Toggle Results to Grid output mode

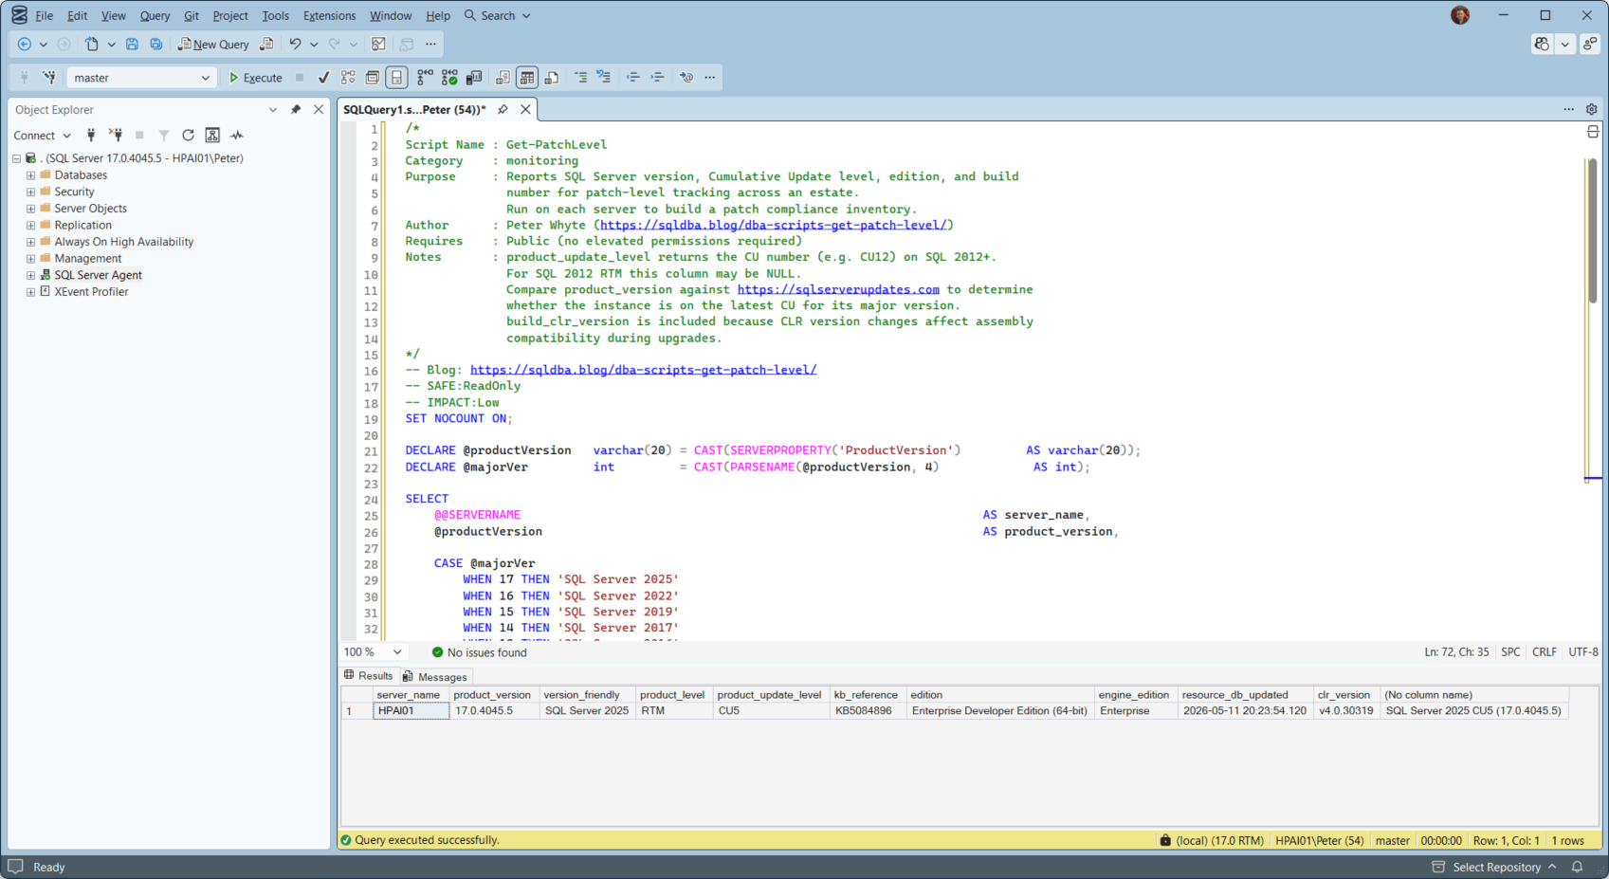527,78
